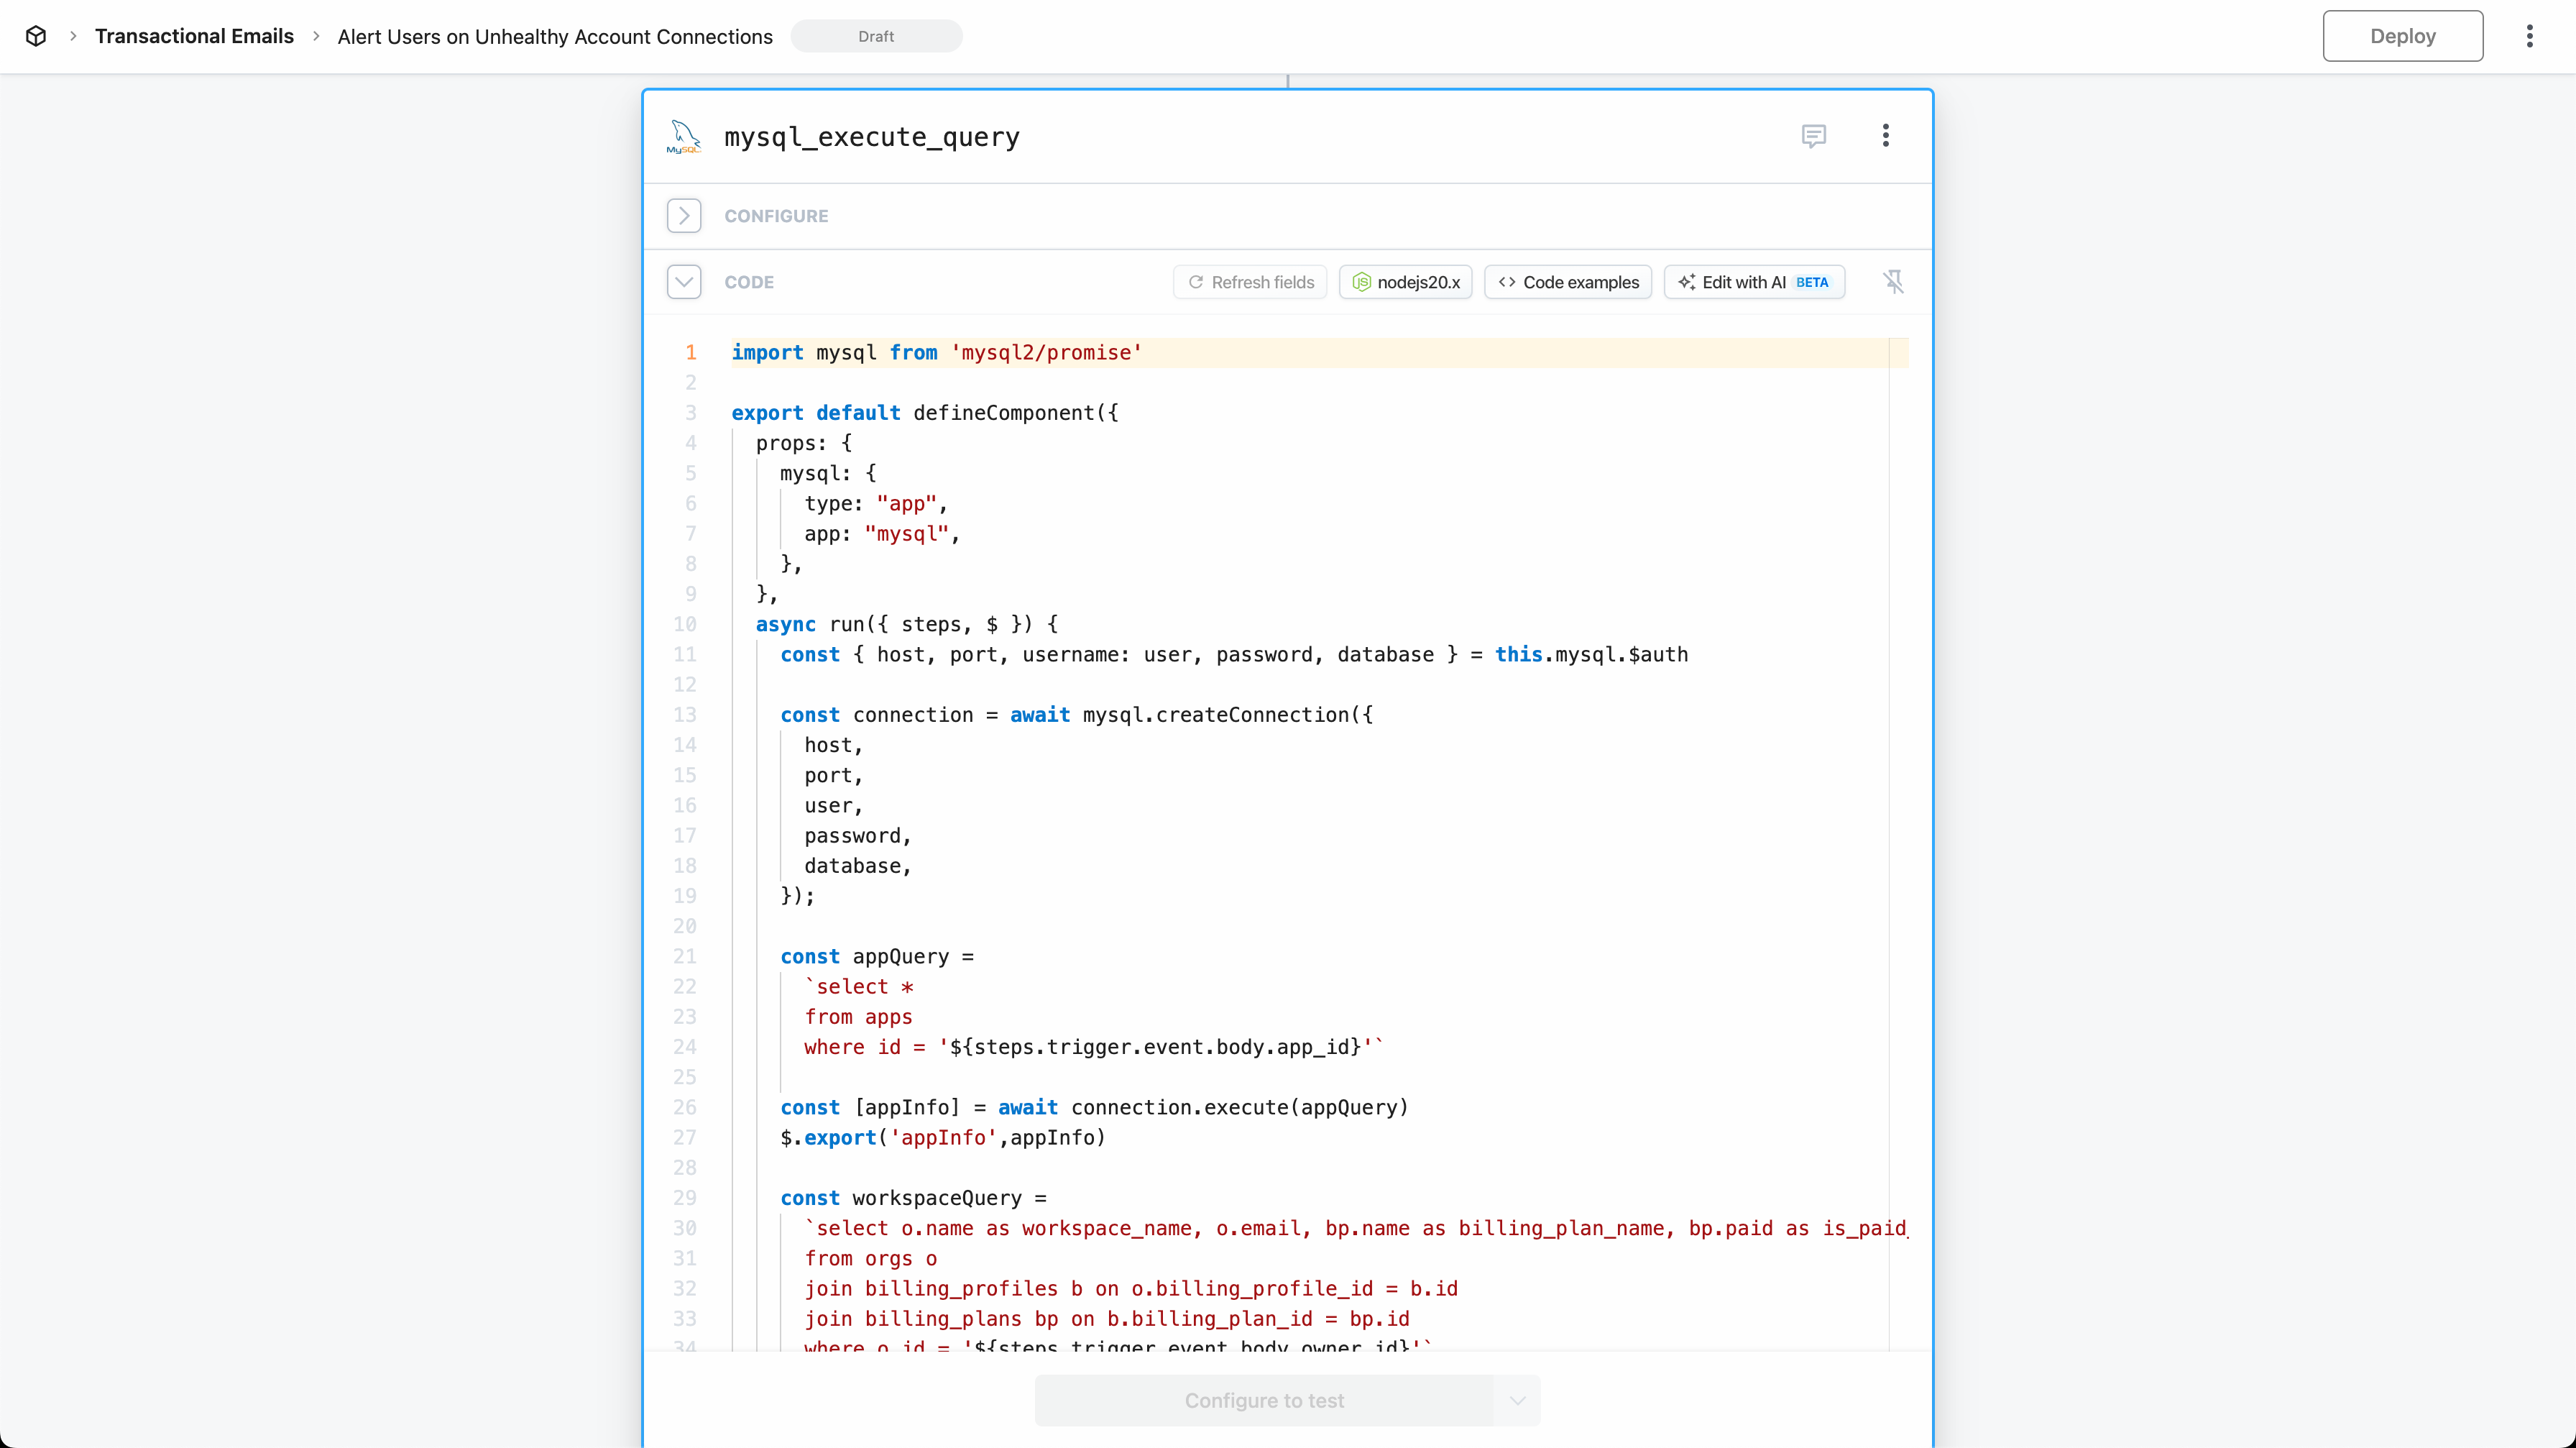This screenshot has height=1448, width=2576.
Task: Collapse the CODE section chevron
Action: pos(684,282)
